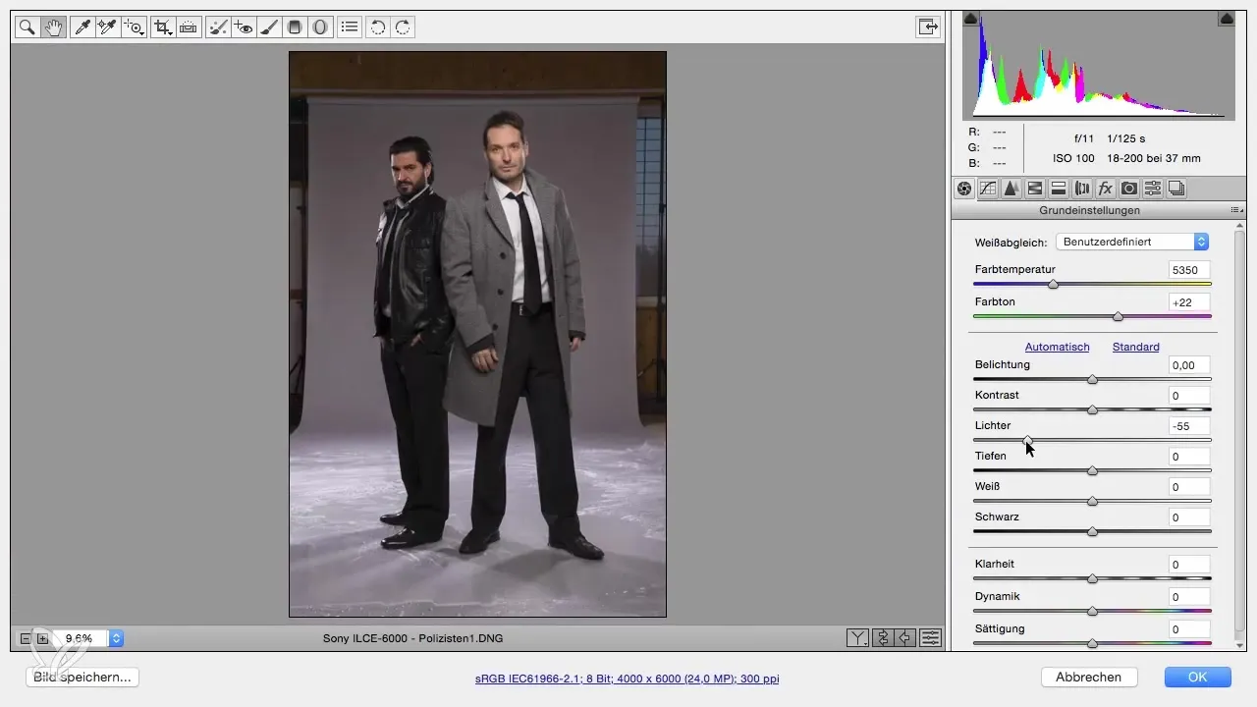Viewport: 1257px width, 707px height.
Task: Rotate image 90° counterclockwise
Action: pyautogui.click(x=377, y=27)
